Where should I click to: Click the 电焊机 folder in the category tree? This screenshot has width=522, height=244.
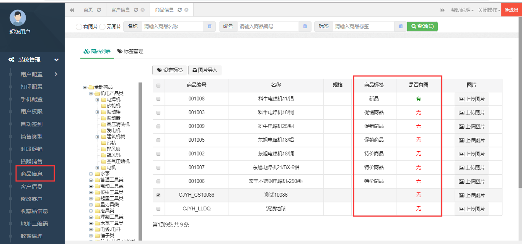(113, 100)
